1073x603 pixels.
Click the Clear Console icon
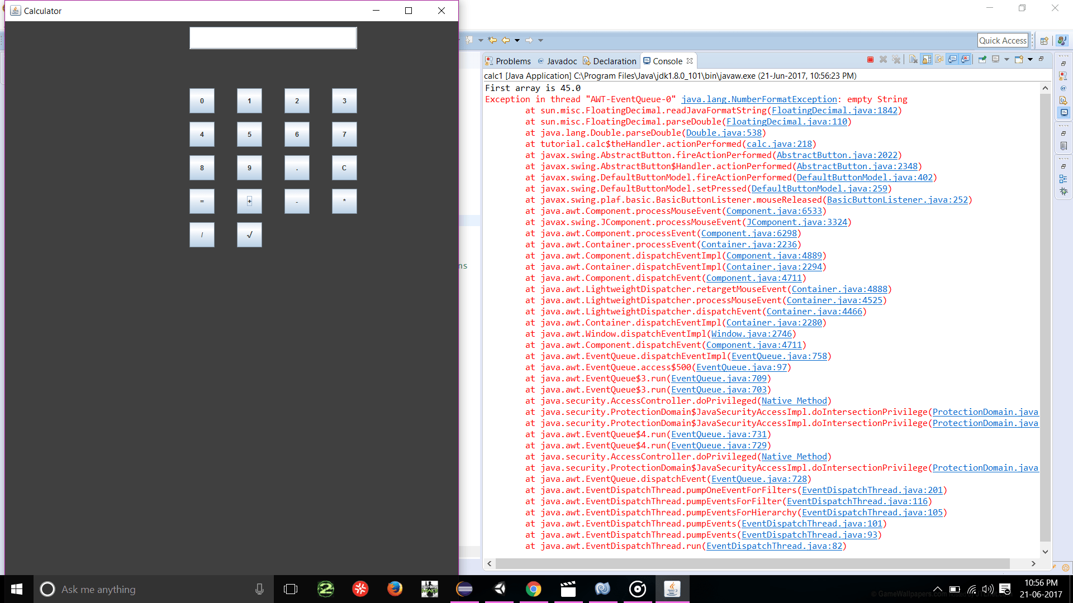(913, 59)
